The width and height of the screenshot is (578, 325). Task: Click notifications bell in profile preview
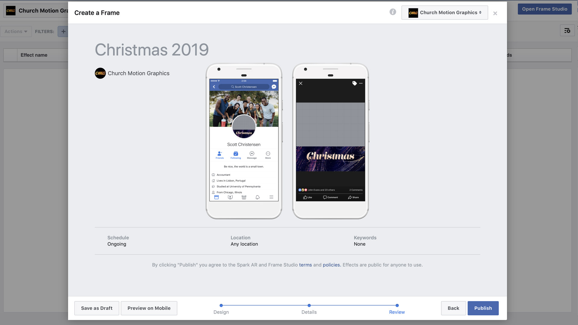257,197
